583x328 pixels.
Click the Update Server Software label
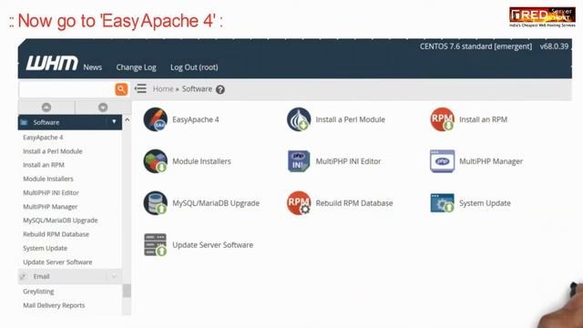pos(212,245)
